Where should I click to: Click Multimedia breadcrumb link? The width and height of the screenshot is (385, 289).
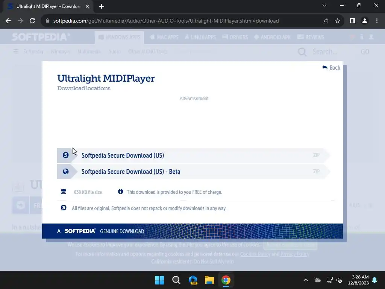[89, 52]
